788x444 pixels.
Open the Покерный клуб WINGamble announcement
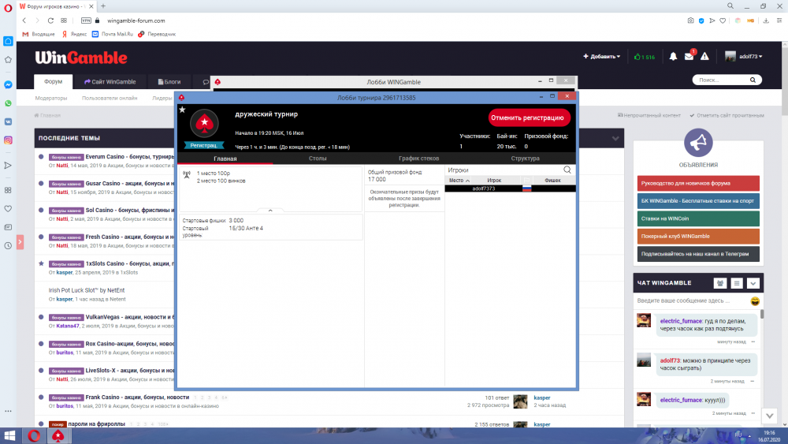[x=698, y=237]
